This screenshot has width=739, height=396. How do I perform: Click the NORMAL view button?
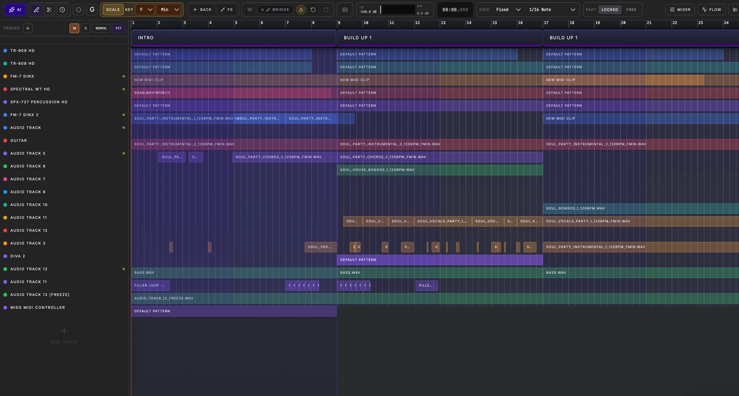click(101, 28)
